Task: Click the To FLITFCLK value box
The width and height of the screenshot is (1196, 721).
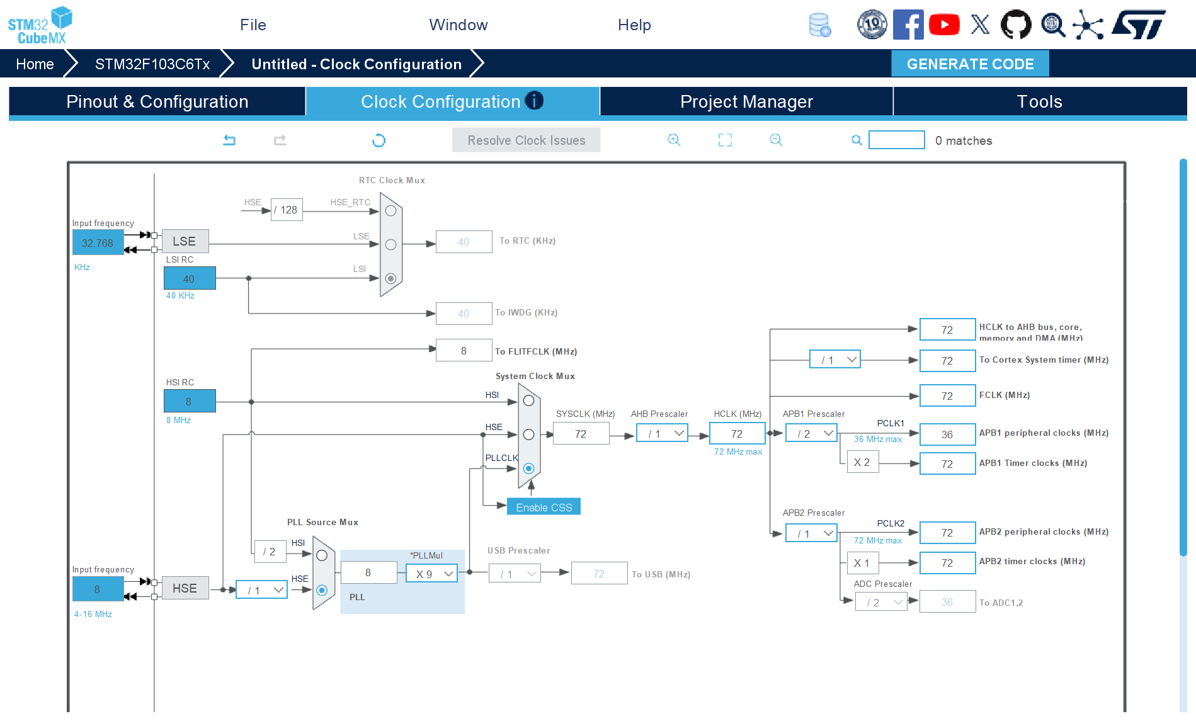Action: (464, 350)
